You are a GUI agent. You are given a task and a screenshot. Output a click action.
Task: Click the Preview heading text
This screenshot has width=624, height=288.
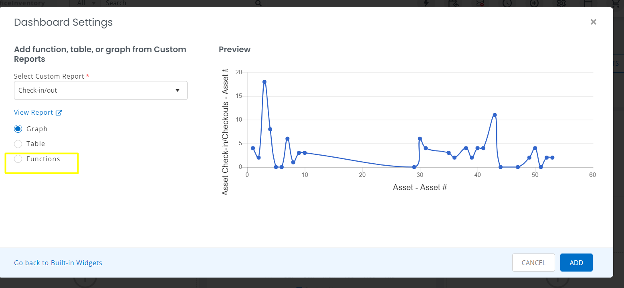pos(234,49)
